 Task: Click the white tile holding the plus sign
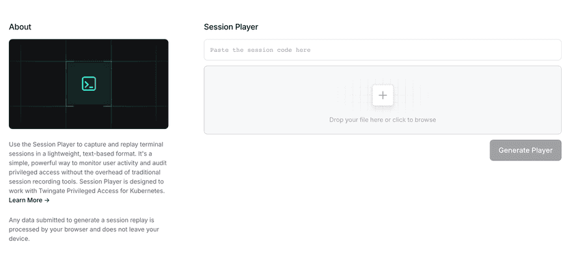point(383,96)
